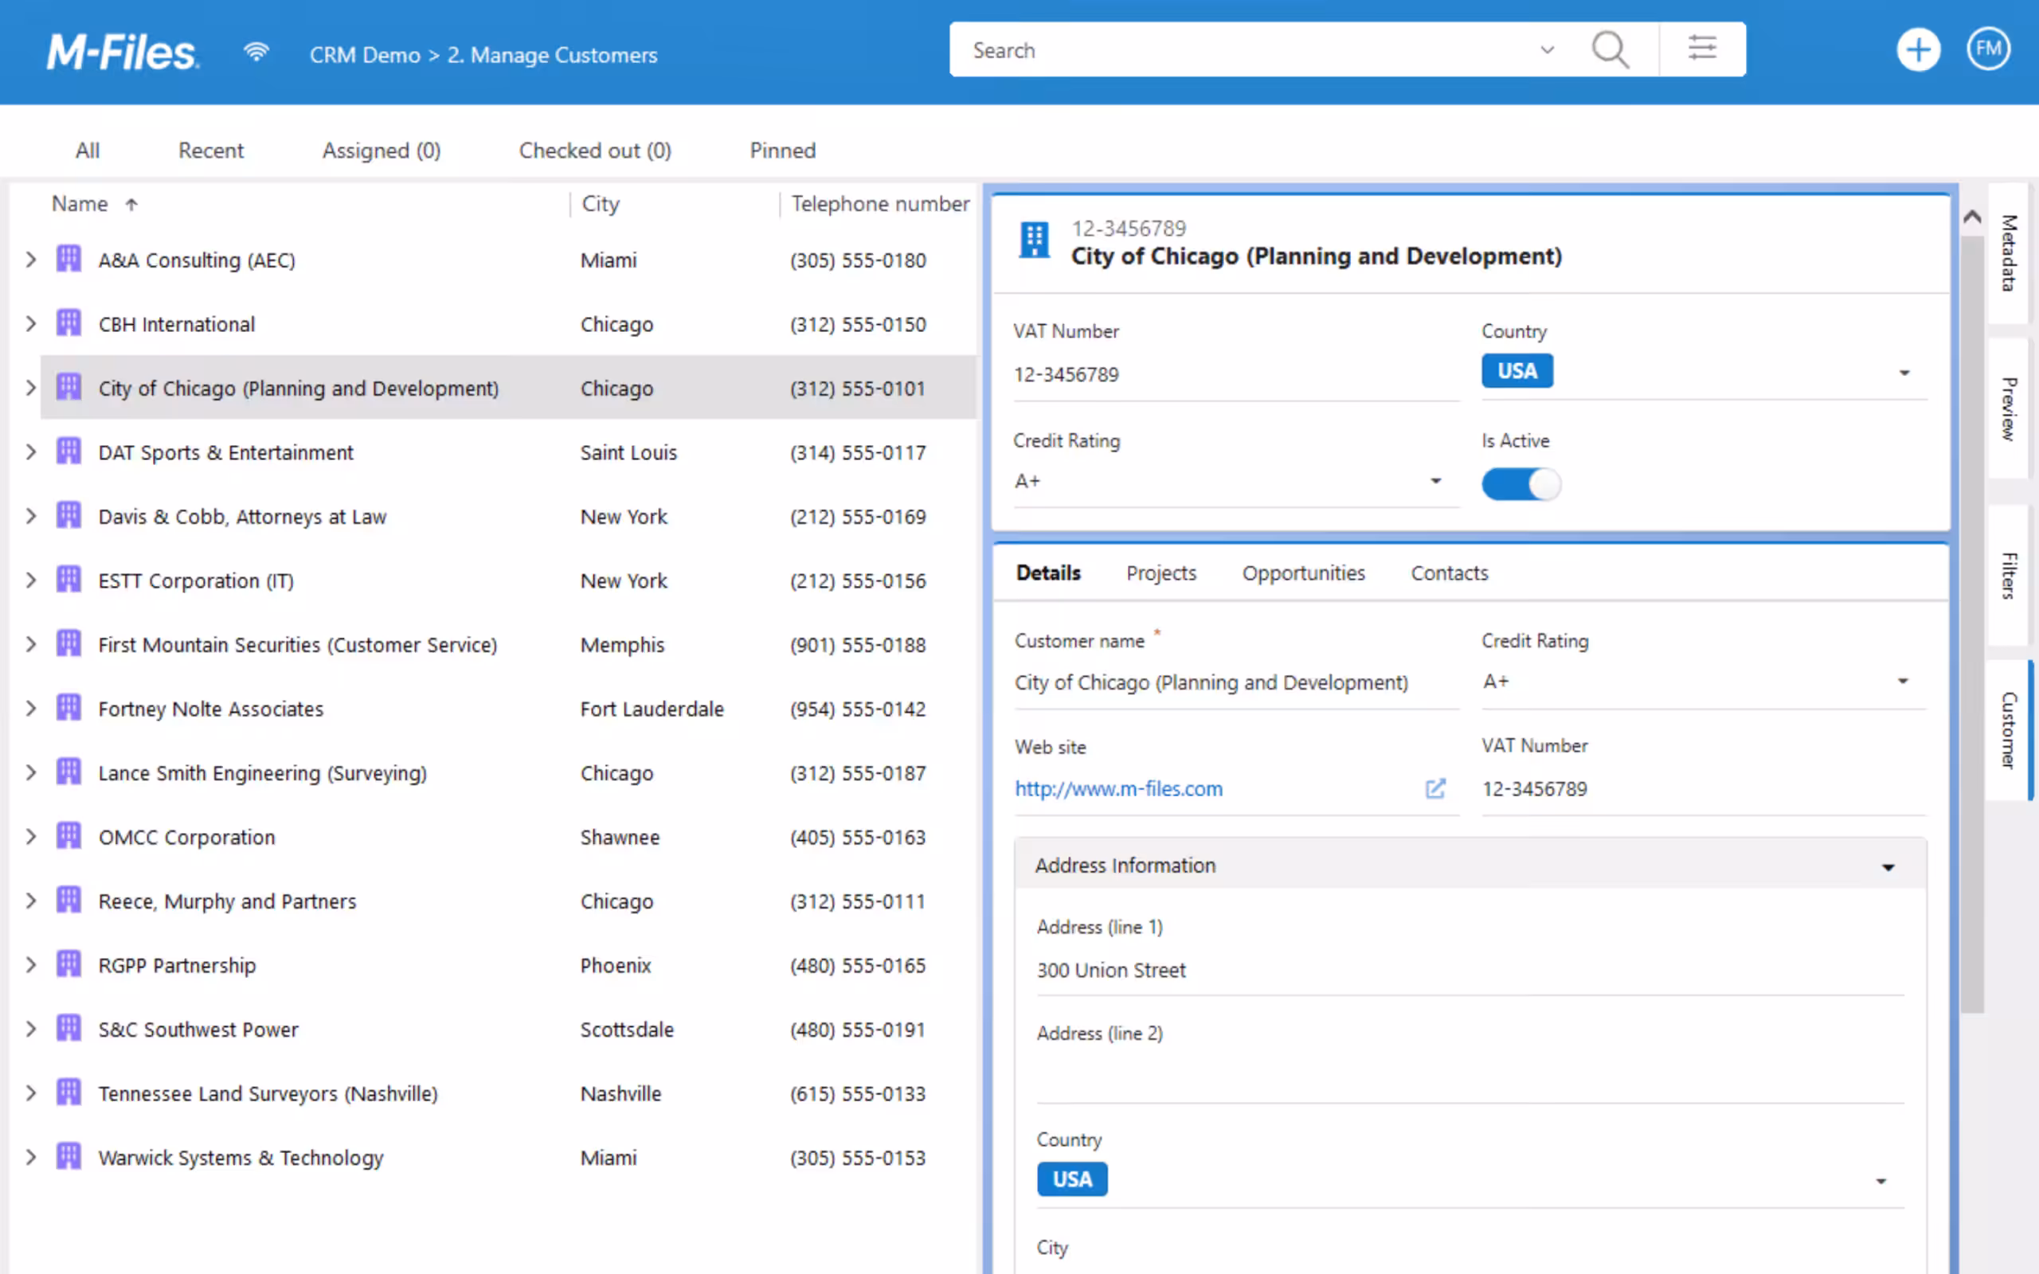Screen dimensions: 2039x1274
Task: Click the customer building icon in card header
Action: coord(1034,240)
